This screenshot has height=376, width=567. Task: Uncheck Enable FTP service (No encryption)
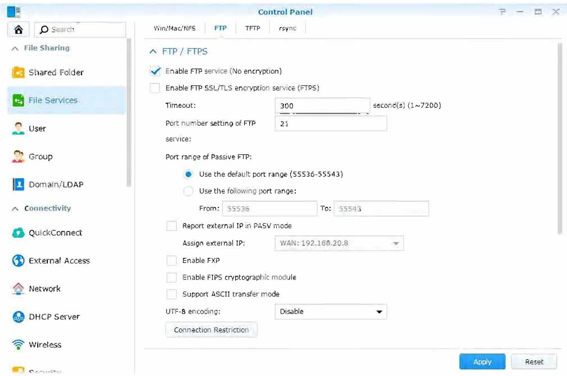pos(155,71)
